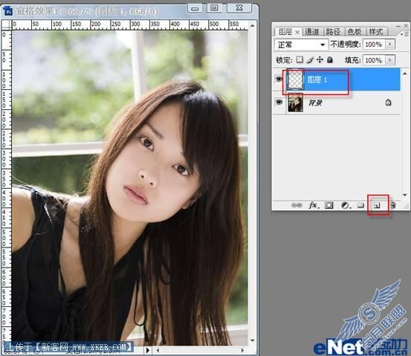Viewport: 411px width, 356px height.
Task: Create a new layer group
Action: [x=360, y=205]
